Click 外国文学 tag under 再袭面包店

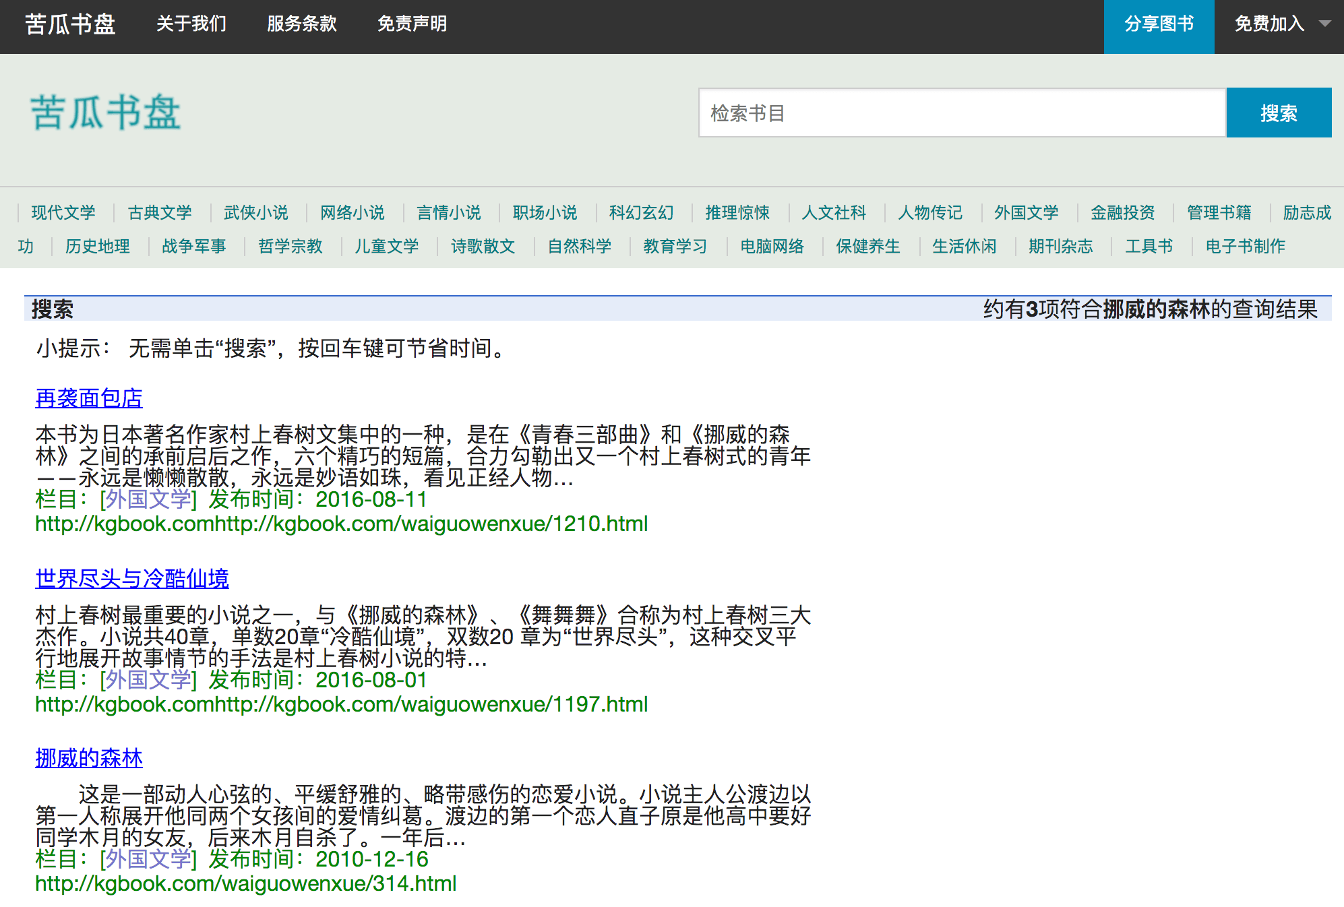click(x=148, y=500)
